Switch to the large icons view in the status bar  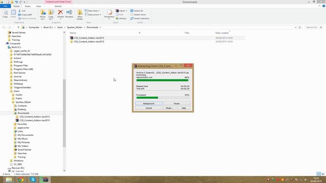(323, 174)
